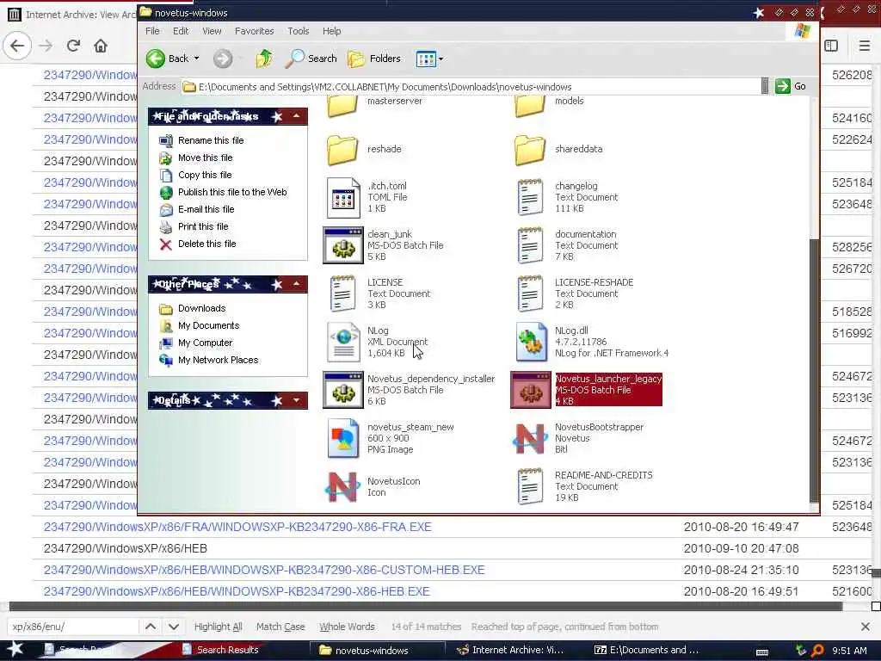Toggle Match Case in find bar
Image resolution: width=881 pixels, height=661 pixels.
(x=280, y=627)
